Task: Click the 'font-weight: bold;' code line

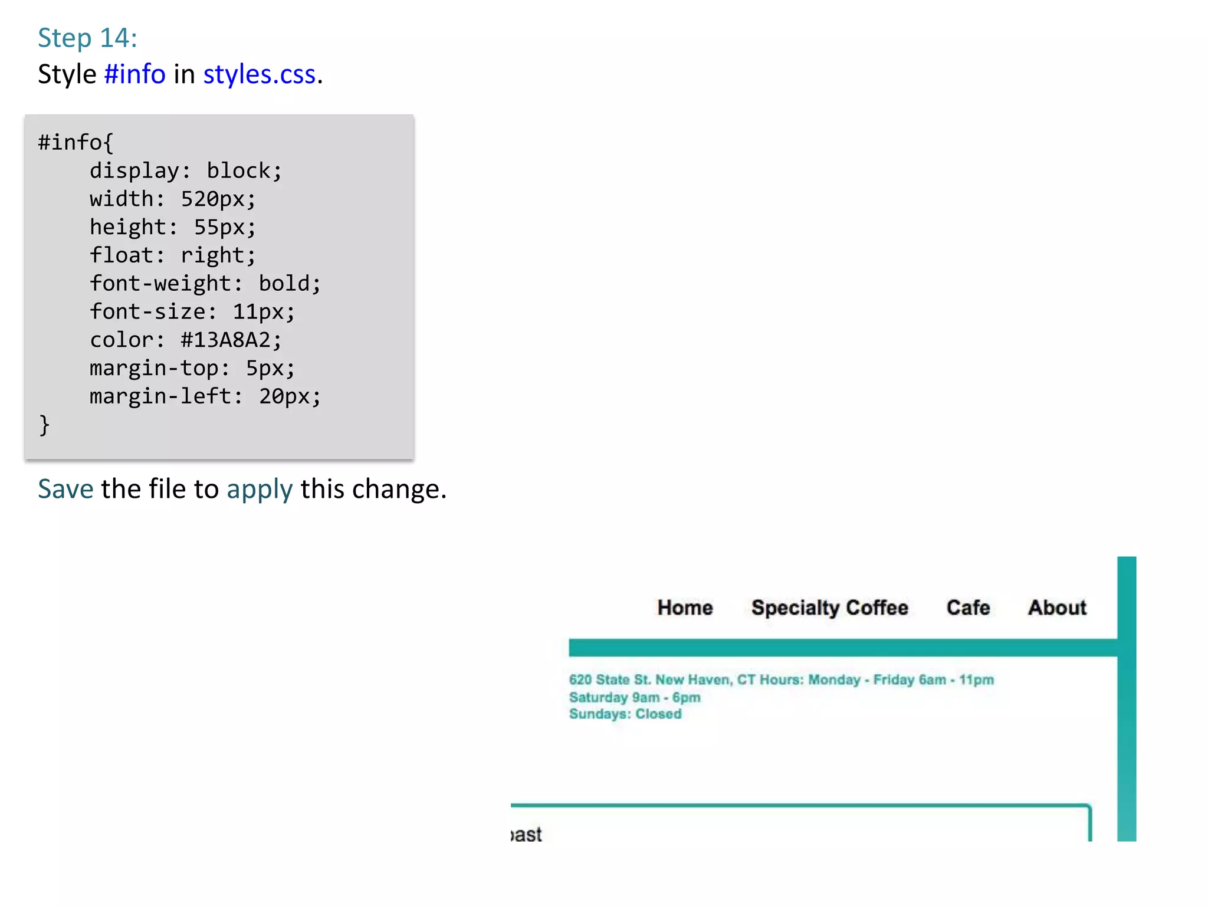Action: click(205, 283)
